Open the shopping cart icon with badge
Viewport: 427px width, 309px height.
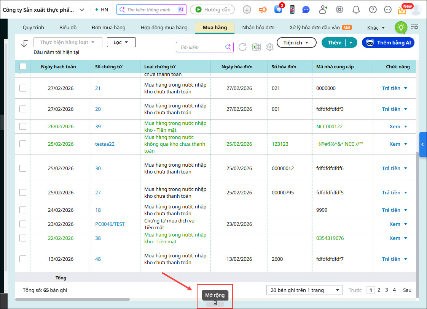pos(278,9)
